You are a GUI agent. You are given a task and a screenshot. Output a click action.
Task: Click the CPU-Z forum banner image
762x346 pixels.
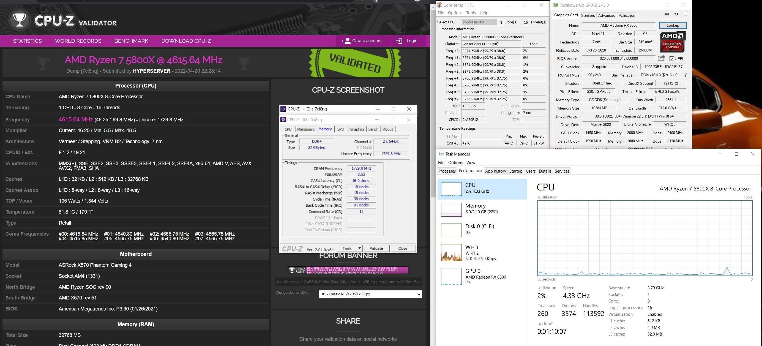click(x=348, y=270)
